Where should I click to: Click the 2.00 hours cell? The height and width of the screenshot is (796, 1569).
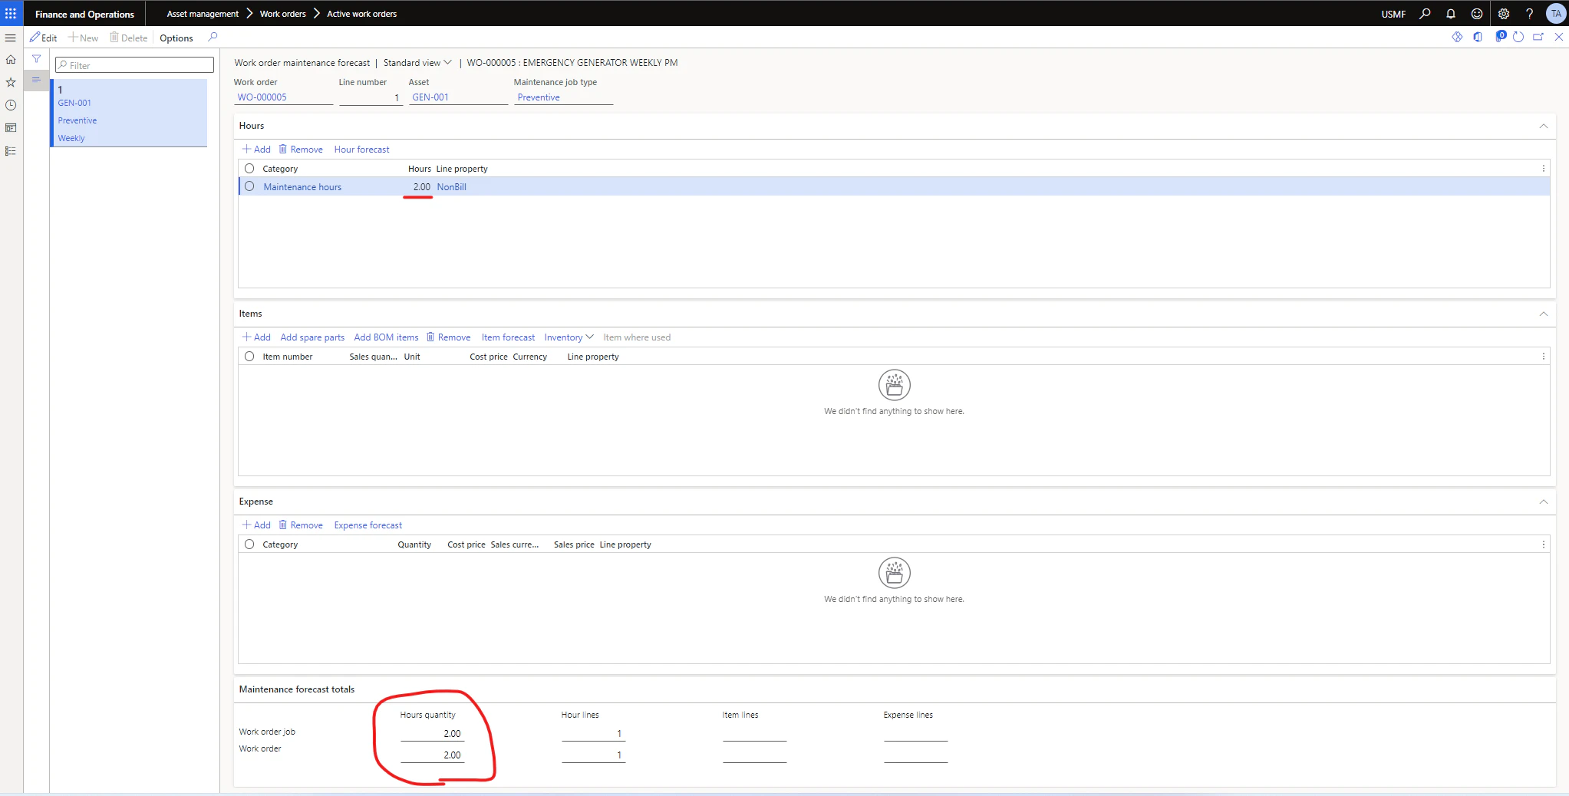[x=421, y=187]
